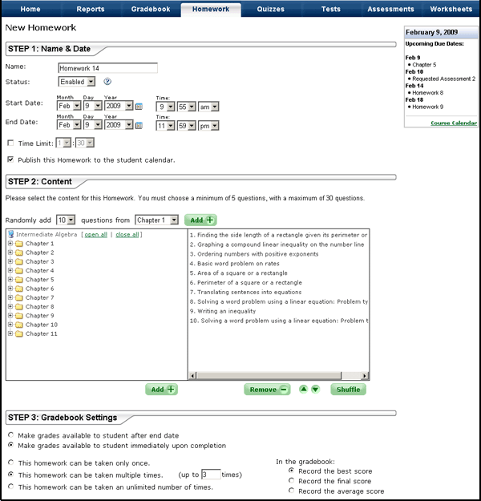The height and width of the screenshot is (501, 481).
Task: Open the Start Date calendar picker icon
Action: coord(139,107)
